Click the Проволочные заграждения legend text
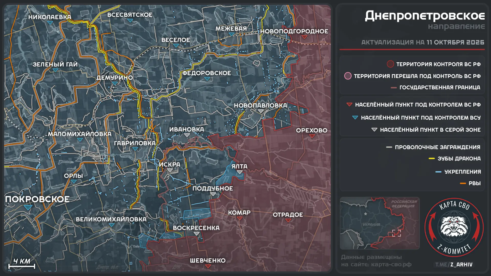This screenshot has height=276, width=491. (x=438, y=147)
